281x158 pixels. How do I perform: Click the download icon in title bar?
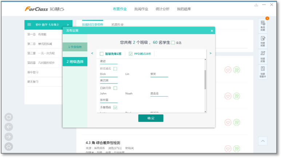coord(256,5)
